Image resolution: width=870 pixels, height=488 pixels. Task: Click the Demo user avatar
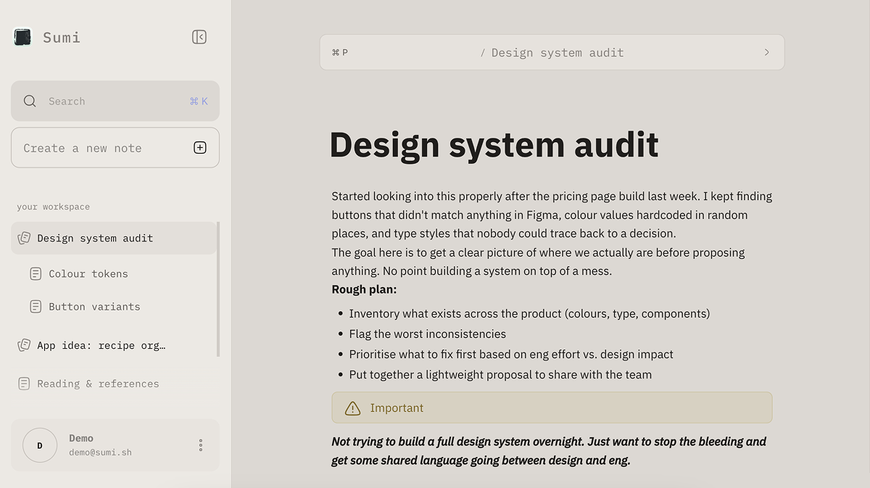click(40, 445)
